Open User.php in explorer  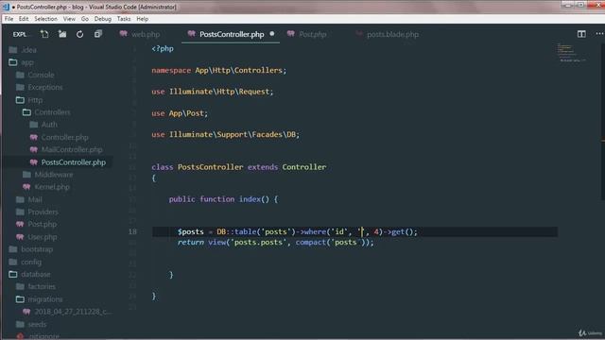[x=42, y=237]
